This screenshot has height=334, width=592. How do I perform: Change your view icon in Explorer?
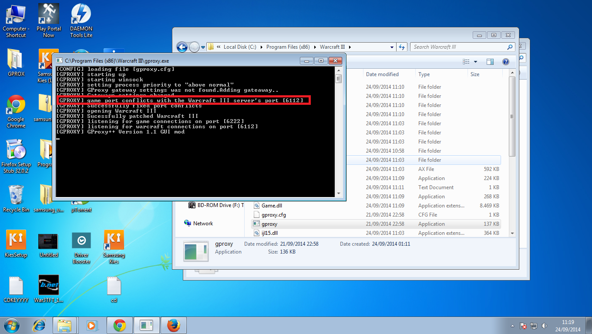[466, 62]
